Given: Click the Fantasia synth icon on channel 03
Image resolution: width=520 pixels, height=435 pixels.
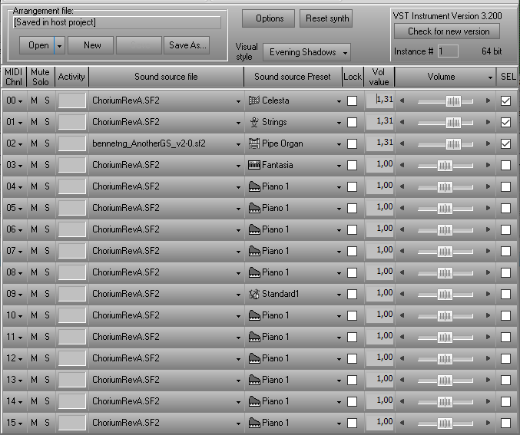Looking at the screenshot, I should coord(254,165).
